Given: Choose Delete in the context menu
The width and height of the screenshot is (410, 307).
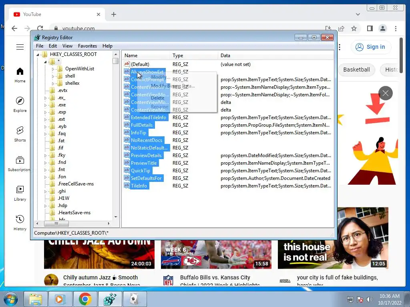Looking at the screenshot, I should tap(157, 98).
